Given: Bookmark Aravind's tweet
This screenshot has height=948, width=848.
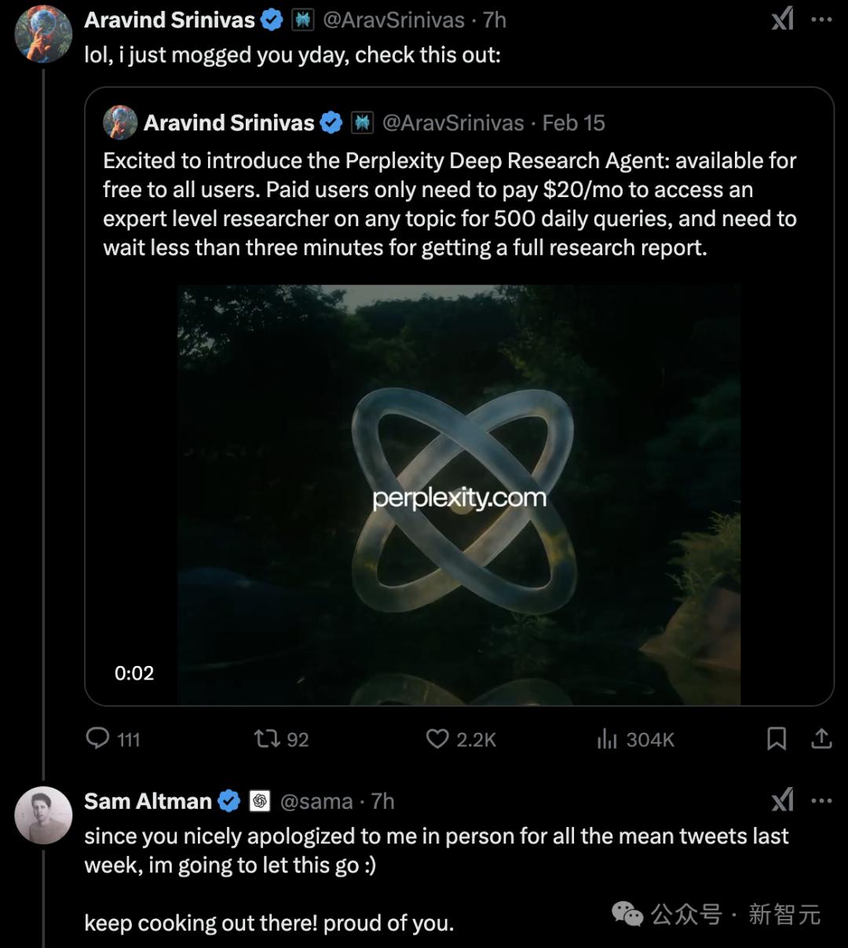Looking at the screenshot, I should coord(777,739).
